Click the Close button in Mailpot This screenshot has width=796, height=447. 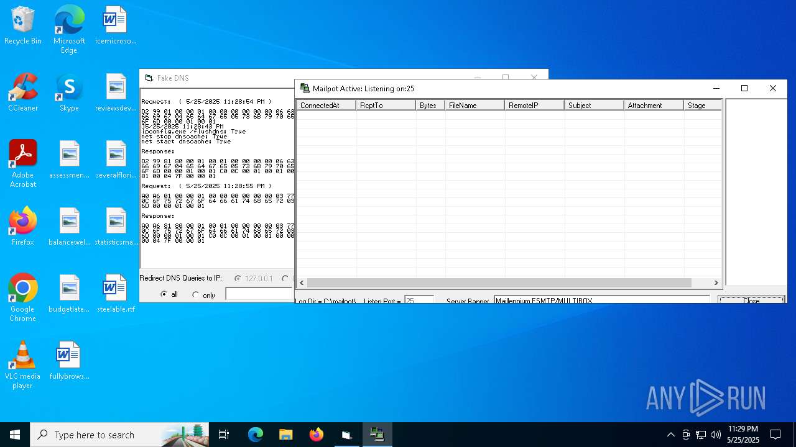coord(751,300)
